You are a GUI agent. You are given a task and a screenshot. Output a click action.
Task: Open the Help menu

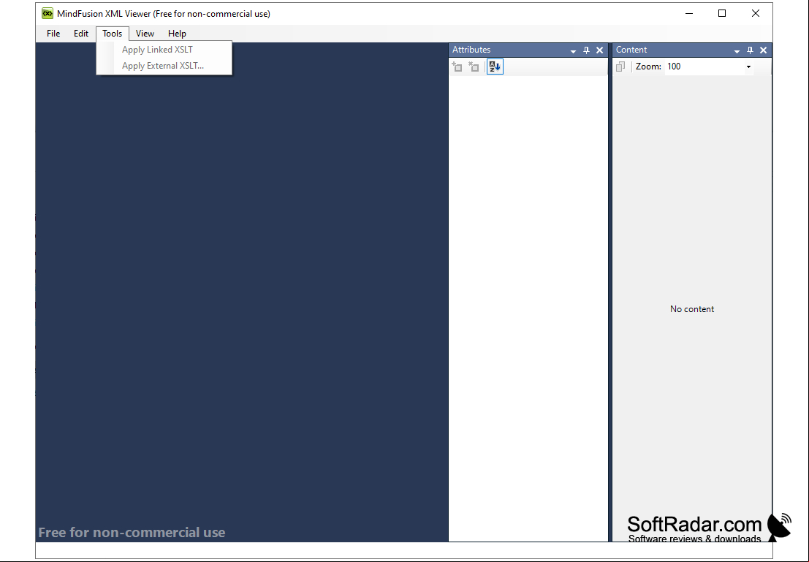tap(177, 34)
